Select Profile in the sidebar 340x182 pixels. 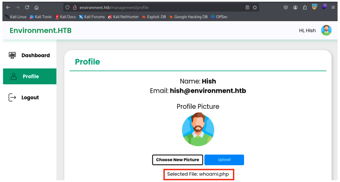pos(30,76)
